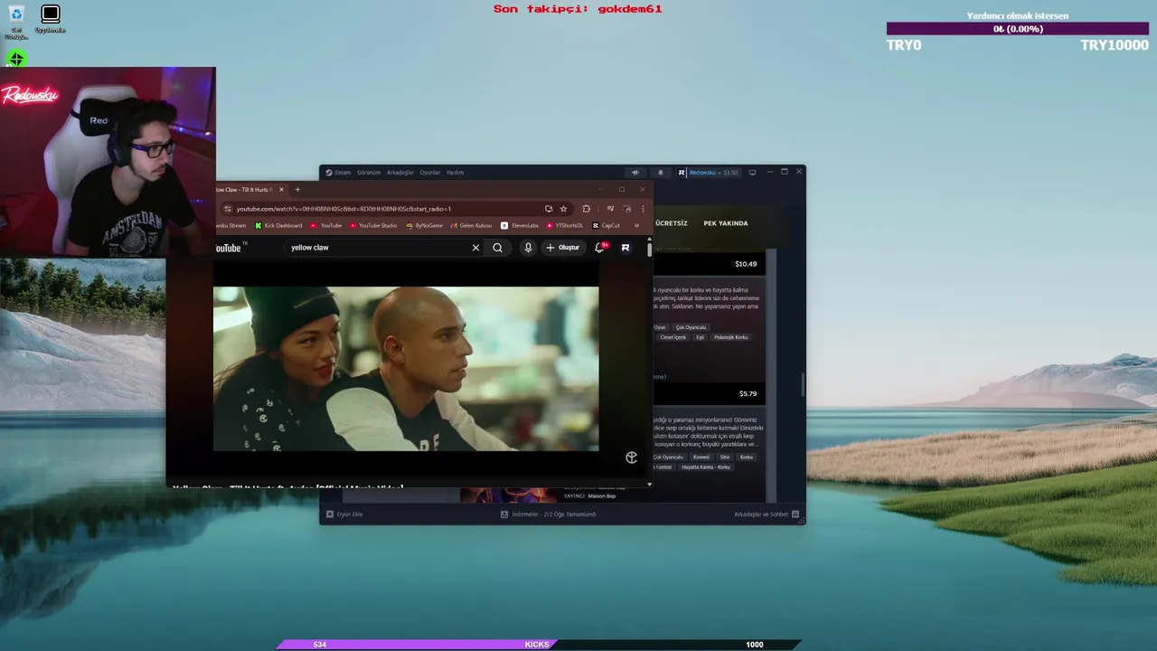Click the webcam overlay thumbnail
Screen dimensions: 1157x651
(108, 162)
